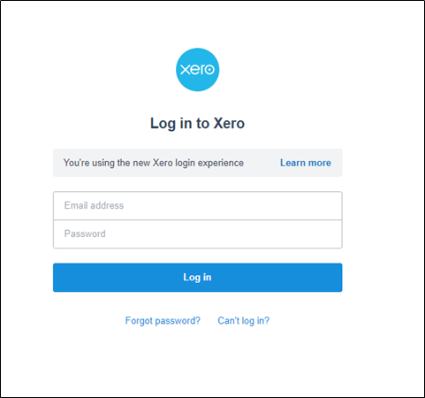Get login help via Can't log in?
425x398 pixels.
(x=244, y=320)
